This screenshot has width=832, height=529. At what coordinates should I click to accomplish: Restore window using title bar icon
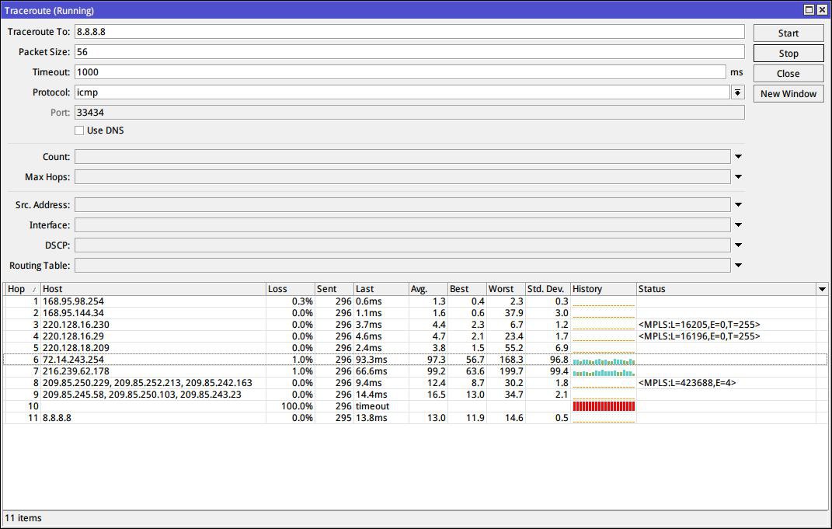pos(809,10)
